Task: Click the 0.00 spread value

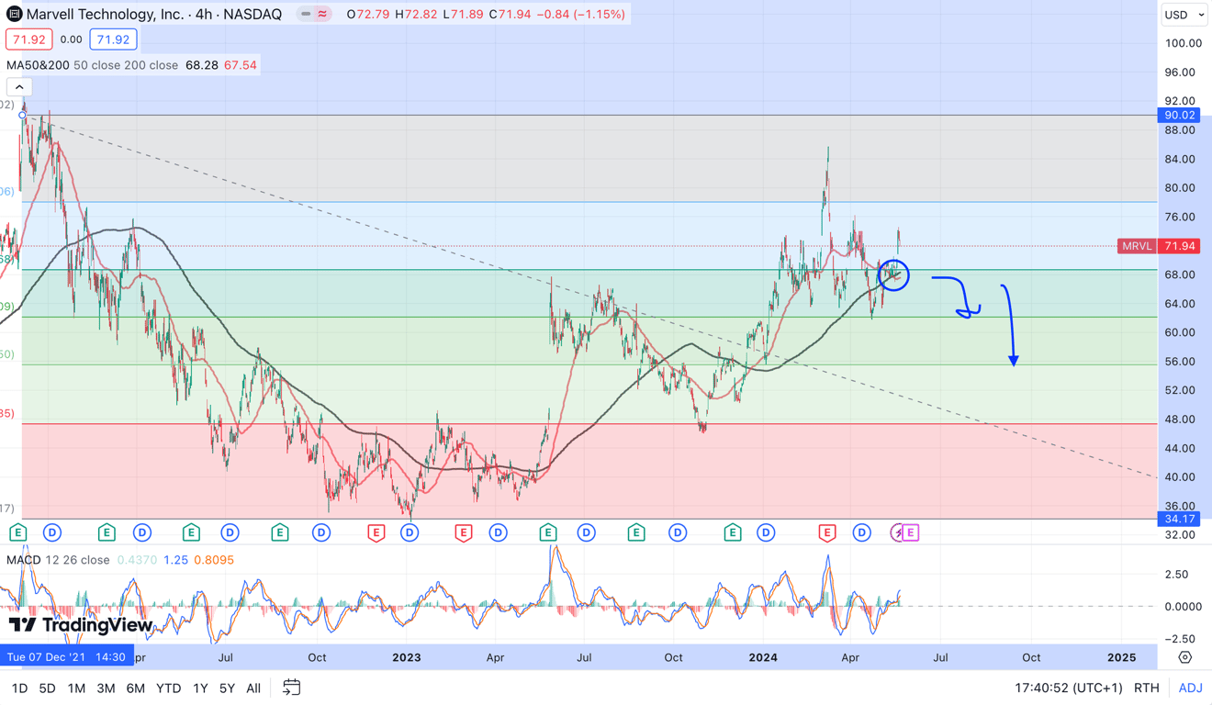Action: (x=71, y=39)
